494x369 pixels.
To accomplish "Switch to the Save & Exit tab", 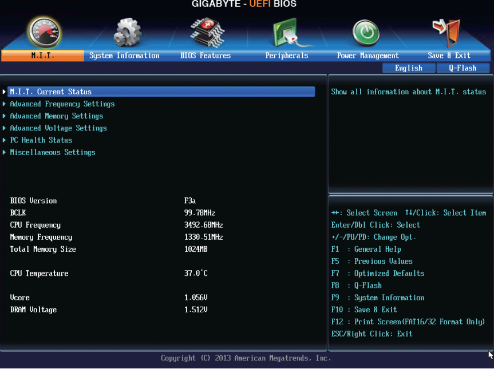I will pyautogui.click(x=449, y=55).
